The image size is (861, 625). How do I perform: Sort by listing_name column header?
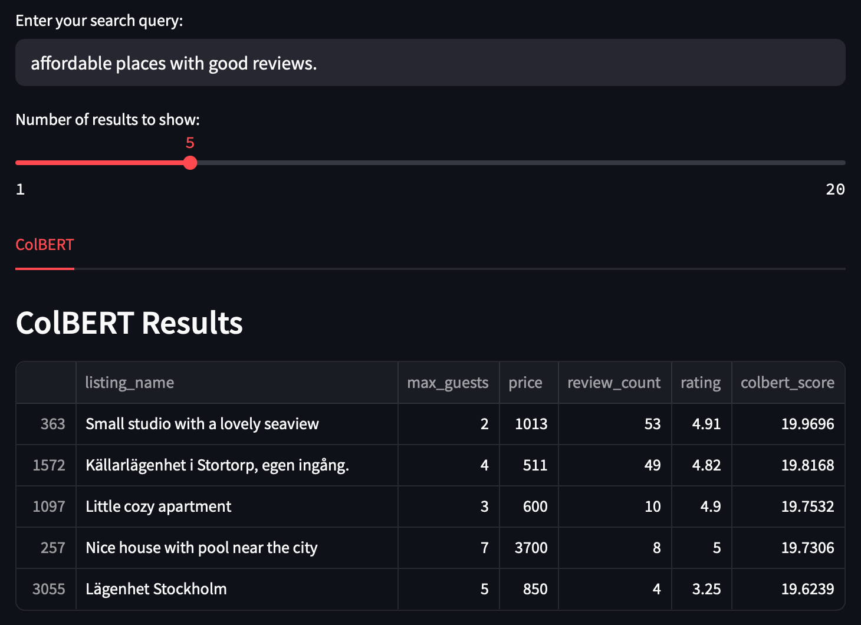point(237,383)
